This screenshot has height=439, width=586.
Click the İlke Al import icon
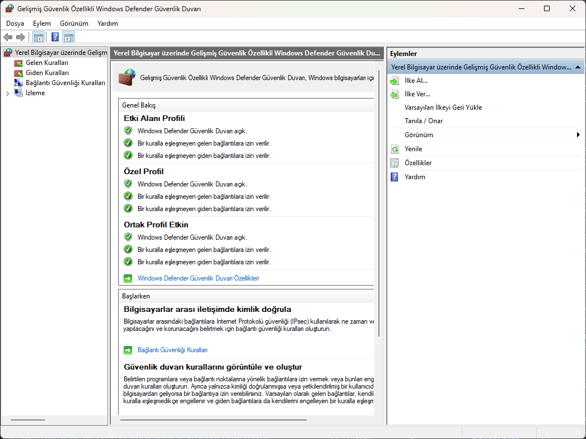(x=395, y=81)
